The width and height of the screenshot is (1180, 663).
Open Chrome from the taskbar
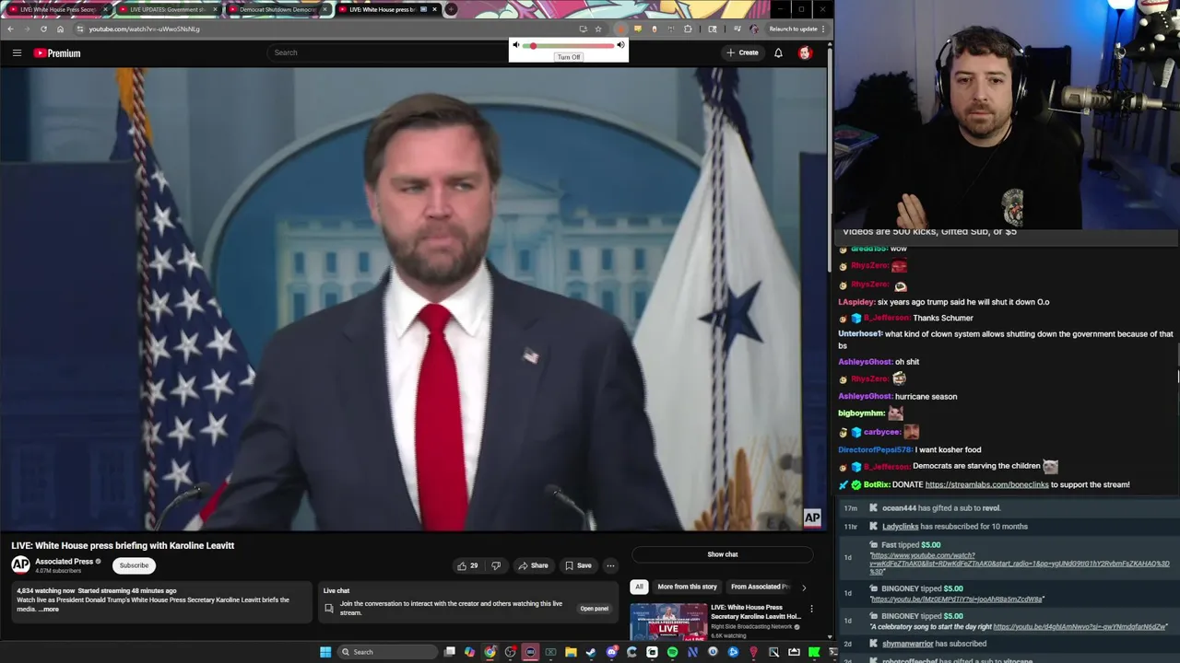tap(490, 652)
